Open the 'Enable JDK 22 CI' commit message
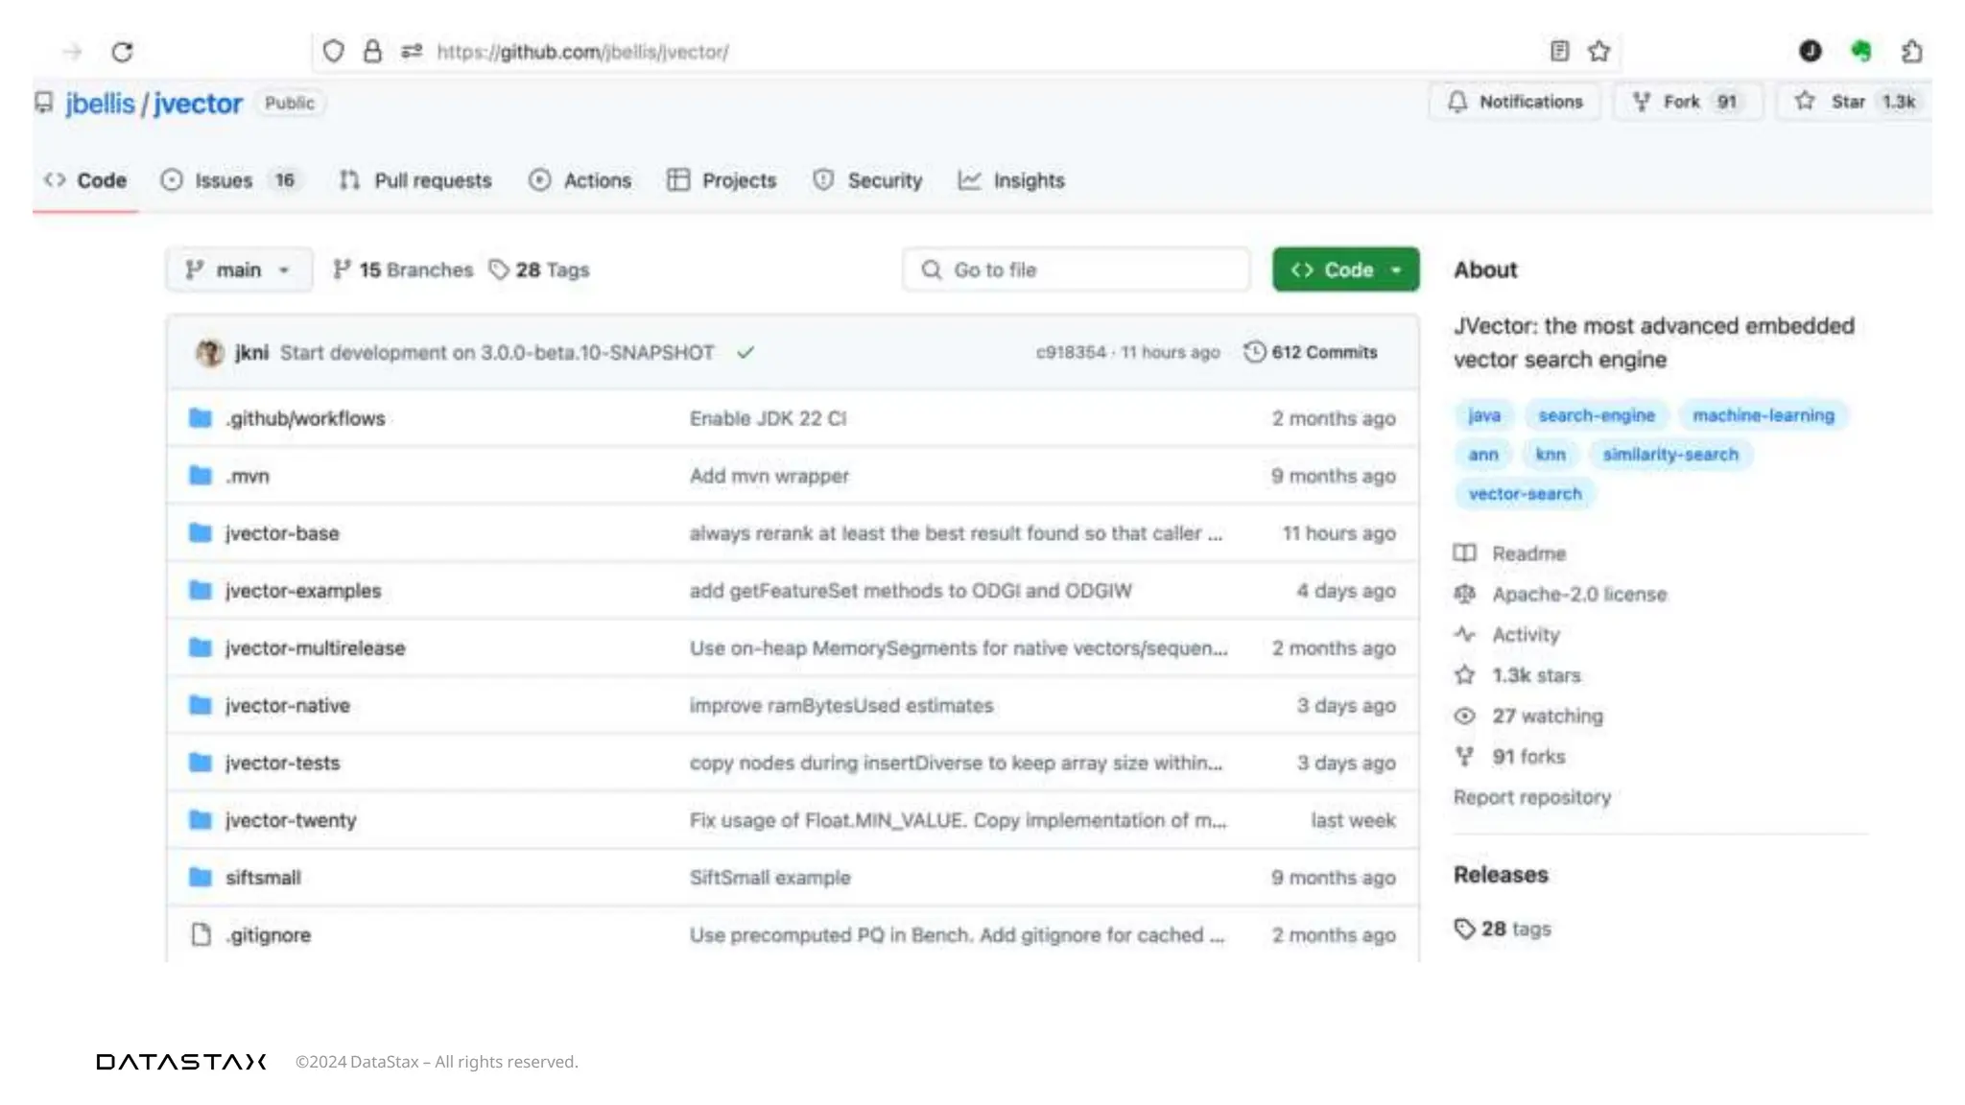This screenshot has width=1965, height=1105. tap(768, 418)
